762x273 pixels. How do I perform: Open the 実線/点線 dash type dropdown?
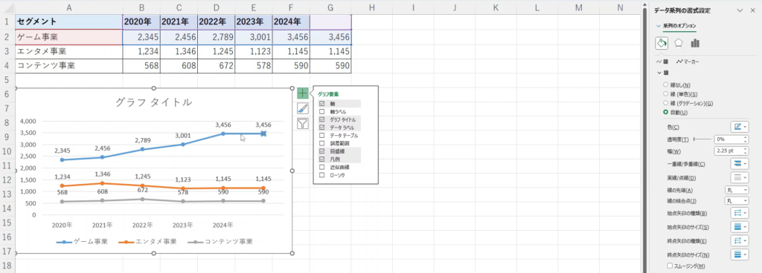coord(739,177)
